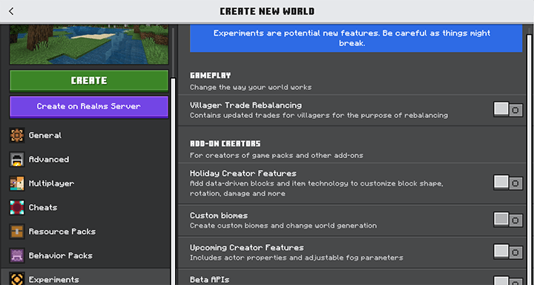This screenshot has width=534, height=285.
Task: Open the Cheats icon
Action: point(16,207)
